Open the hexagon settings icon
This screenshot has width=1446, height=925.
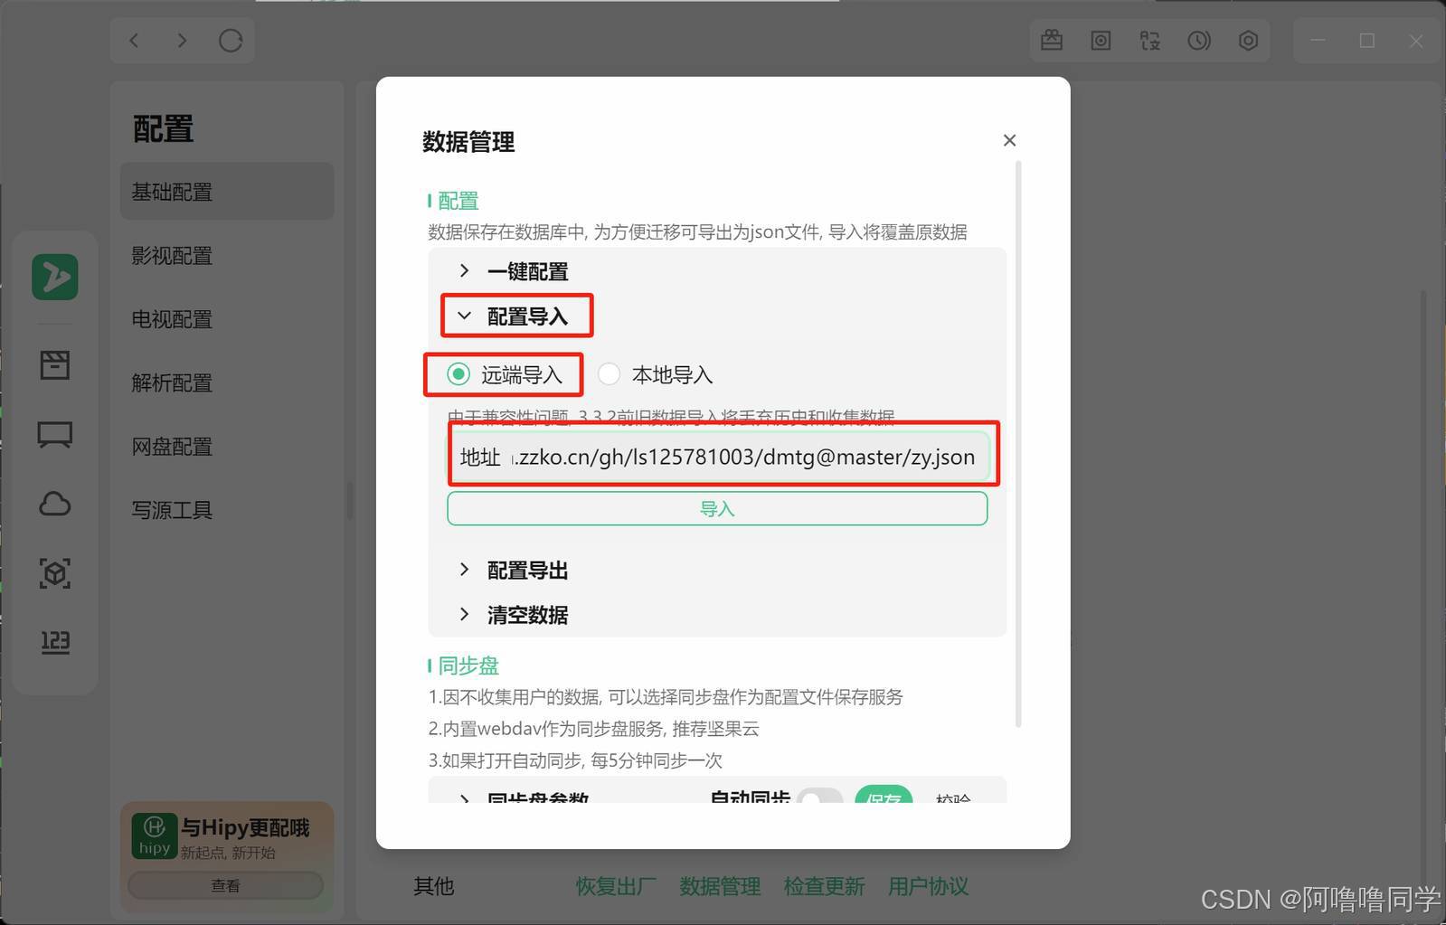pyautogui.click(x=1249, y=41)
